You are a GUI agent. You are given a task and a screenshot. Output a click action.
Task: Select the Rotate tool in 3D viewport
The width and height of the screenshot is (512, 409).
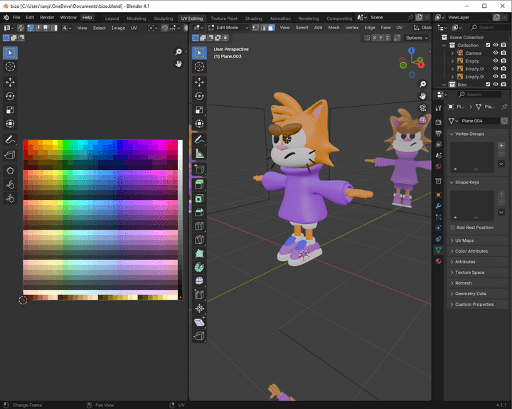[x=199, y=96]
